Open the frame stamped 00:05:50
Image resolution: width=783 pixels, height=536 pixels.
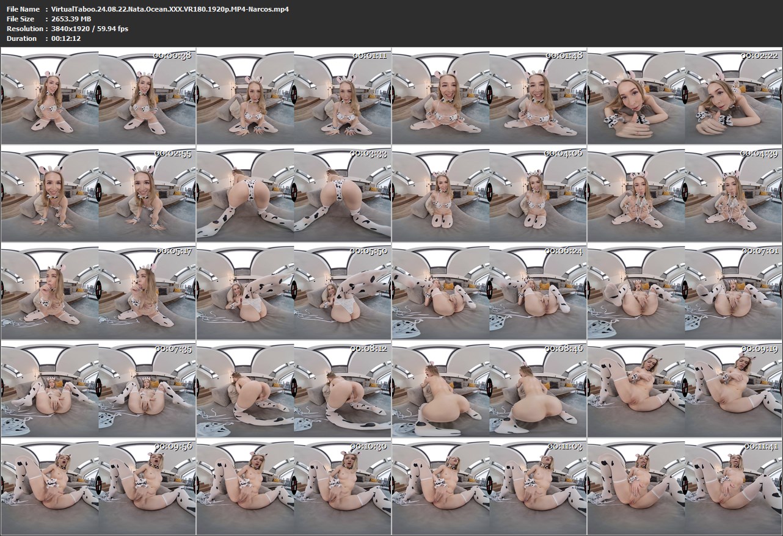pos(294,291)
